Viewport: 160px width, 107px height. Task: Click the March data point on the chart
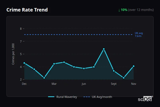[x=54, y=64]
